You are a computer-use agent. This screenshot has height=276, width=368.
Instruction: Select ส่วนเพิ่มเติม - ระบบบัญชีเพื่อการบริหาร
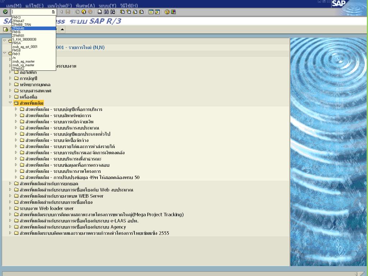pos(64,109)
